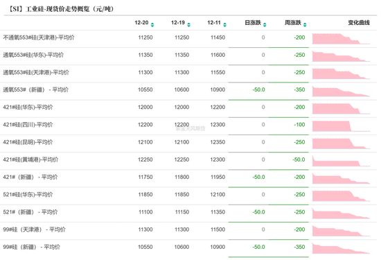Click daily change -50.0 for 99#硅（新疆）
The height and width of the screenshot is (260, 381).
[x=258, y=247]
